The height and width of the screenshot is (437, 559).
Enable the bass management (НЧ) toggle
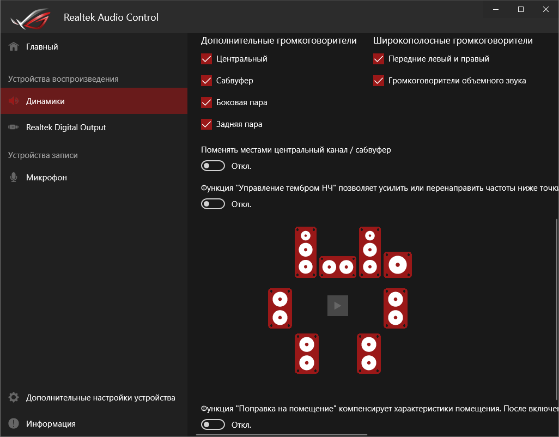click(x=213, y=204)
